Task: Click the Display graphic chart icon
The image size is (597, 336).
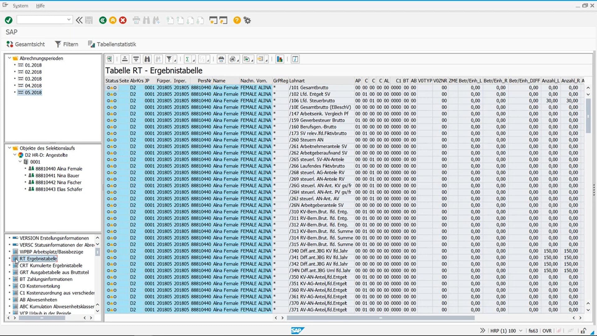Action: (x=280, y=59)
